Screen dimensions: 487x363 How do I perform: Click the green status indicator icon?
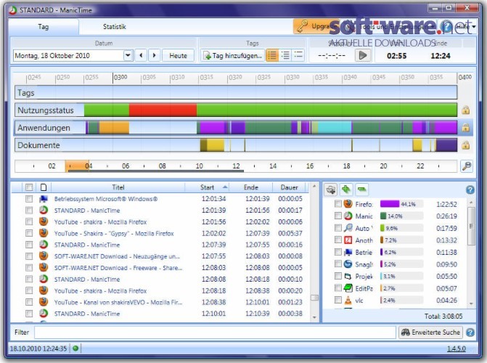click(75, 348)
